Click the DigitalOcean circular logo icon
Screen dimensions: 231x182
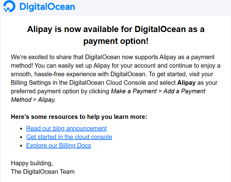click(9, 6)
